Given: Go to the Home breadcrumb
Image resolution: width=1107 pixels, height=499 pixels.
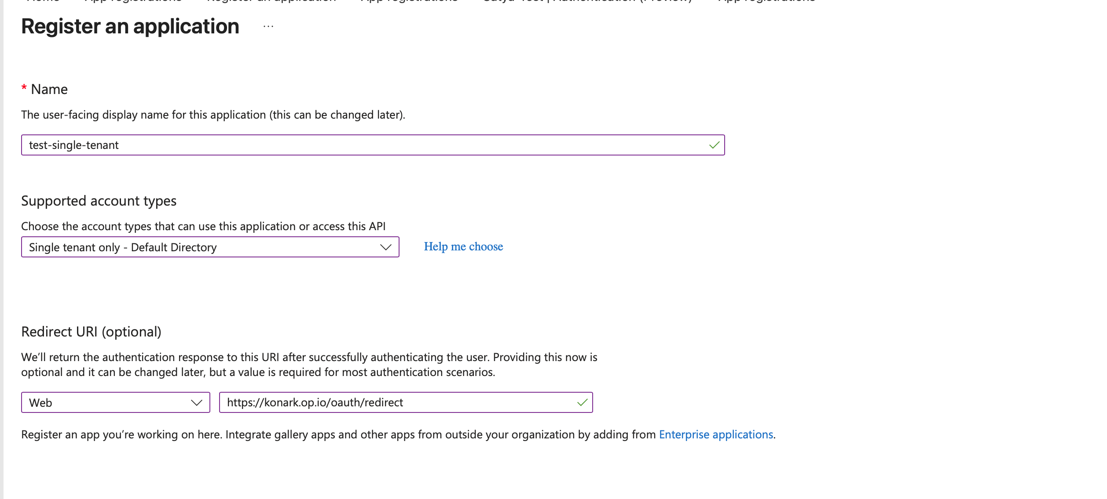Looking at the screenshot, I should tap(43, 1).
